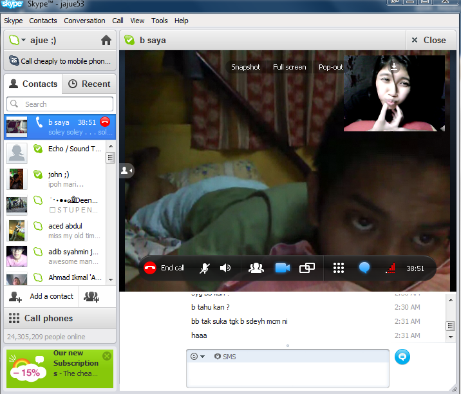Click john's avatar thumbnail
Viewport: 461px width, 394px height.
point(17,179)
